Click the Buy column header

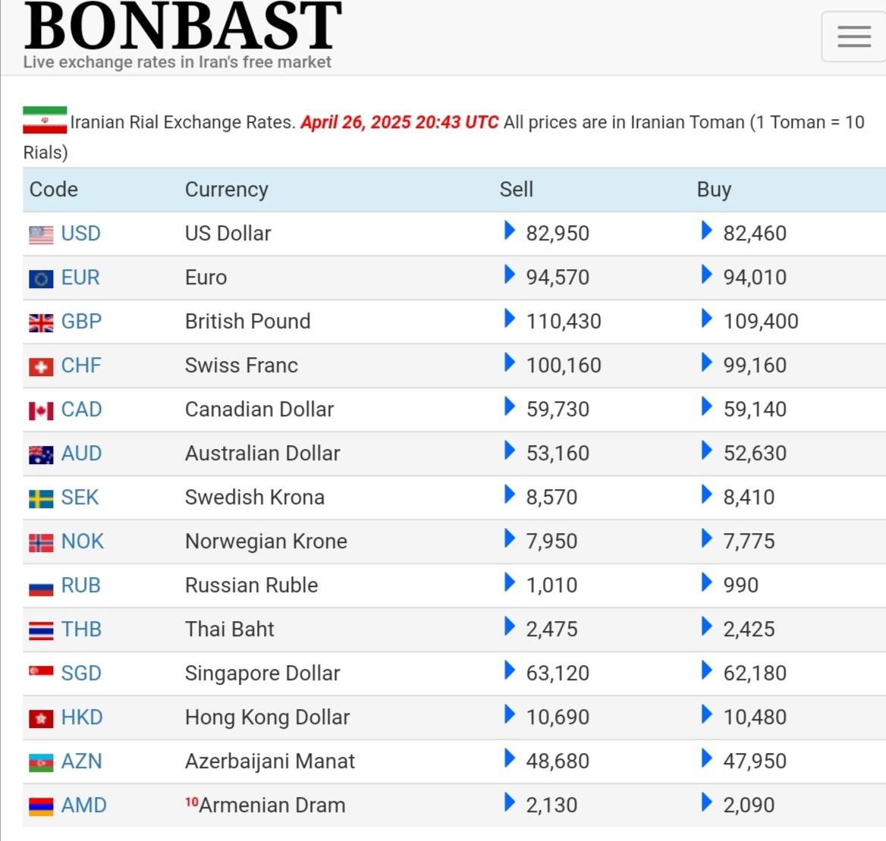click(x=715, y=190)
